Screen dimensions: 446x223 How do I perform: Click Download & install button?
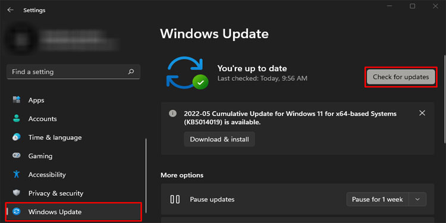click(219, 139)
